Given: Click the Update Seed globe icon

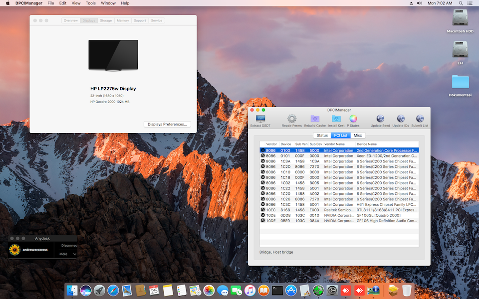Looking at the screenshot, I should (x=380, y=119).
